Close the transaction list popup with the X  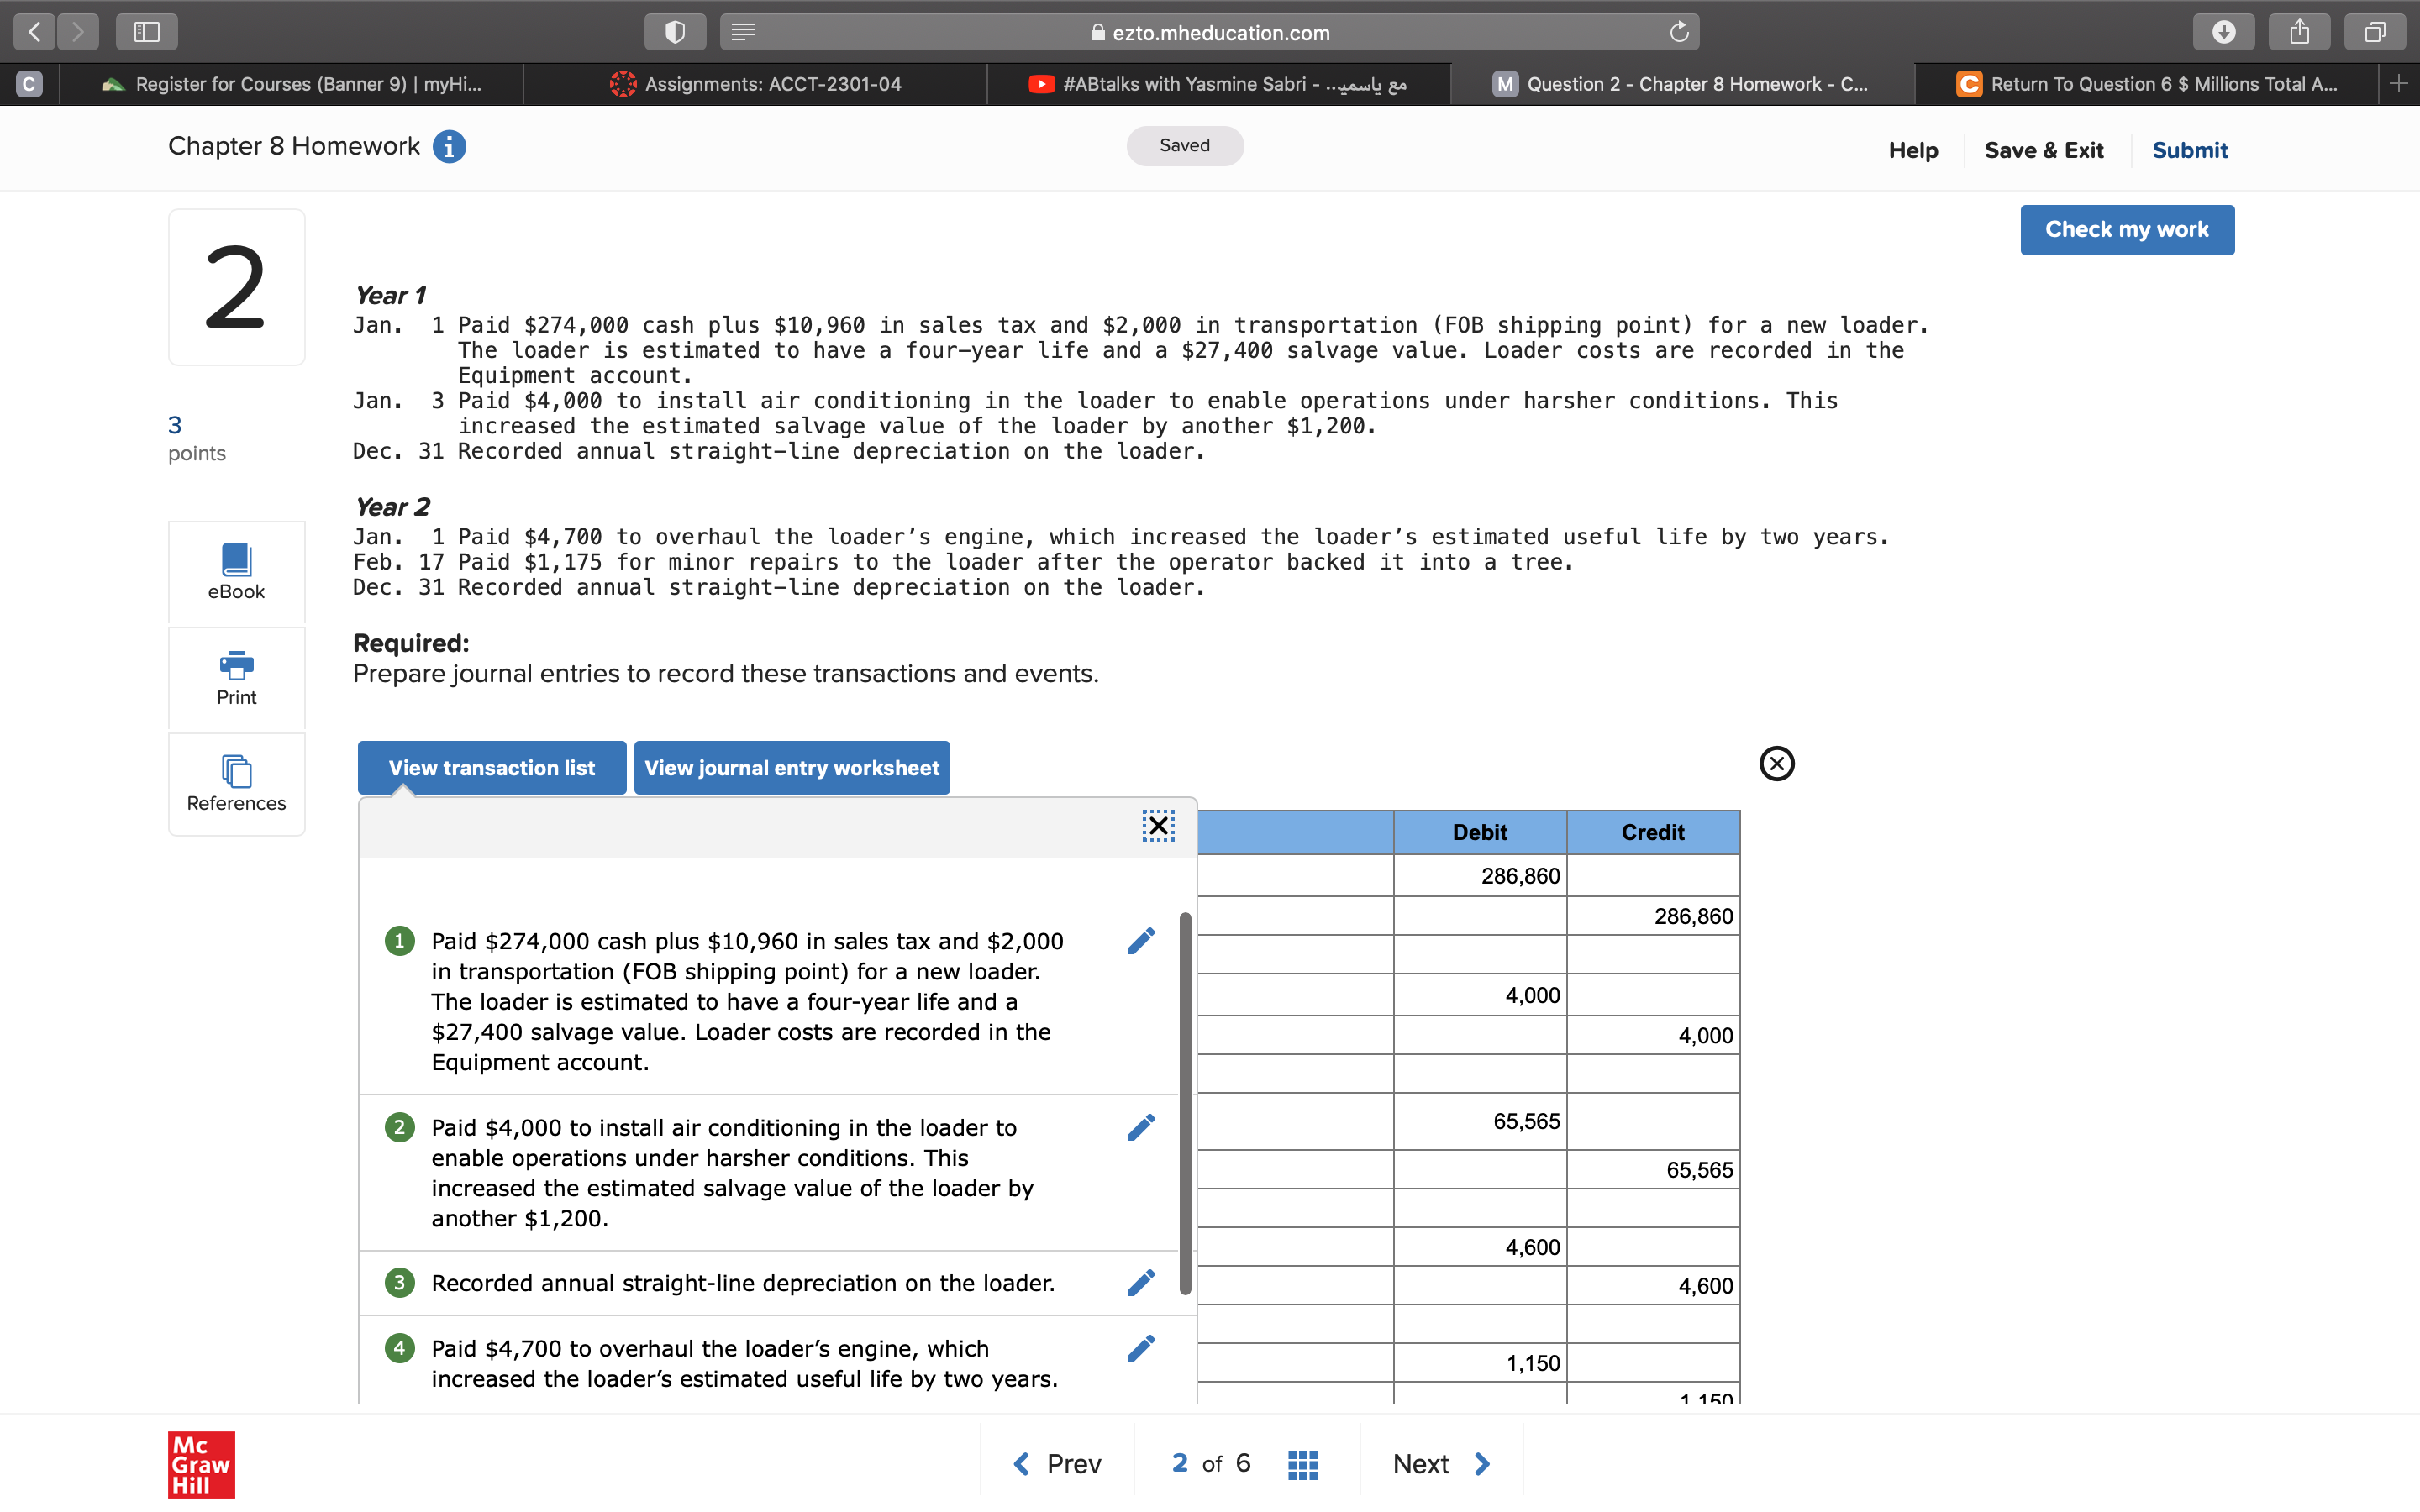tap(1157, 825)
